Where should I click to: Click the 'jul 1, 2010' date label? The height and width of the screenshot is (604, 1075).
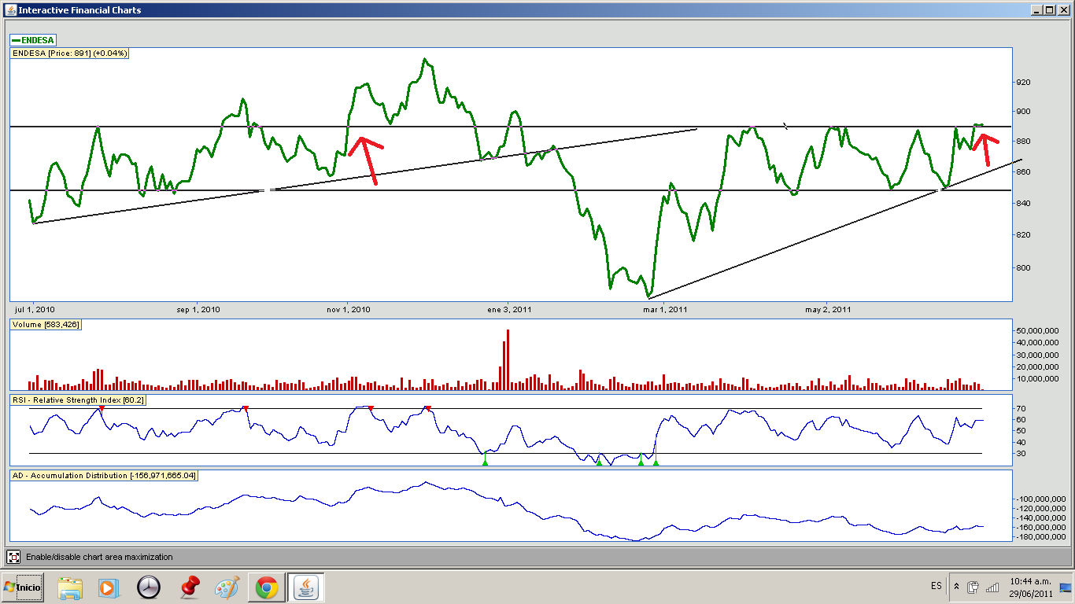pyautogui.click(x=34, y=309)
